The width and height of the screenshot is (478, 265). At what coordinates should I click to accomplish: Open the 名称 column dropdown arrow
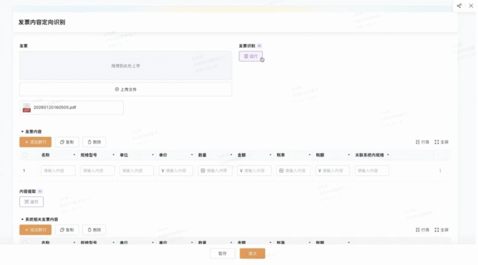74,155
